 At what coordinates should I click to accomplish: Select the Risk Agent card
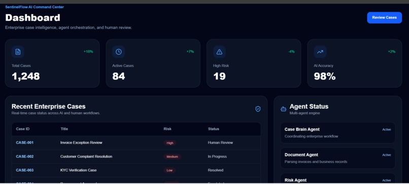338,178
